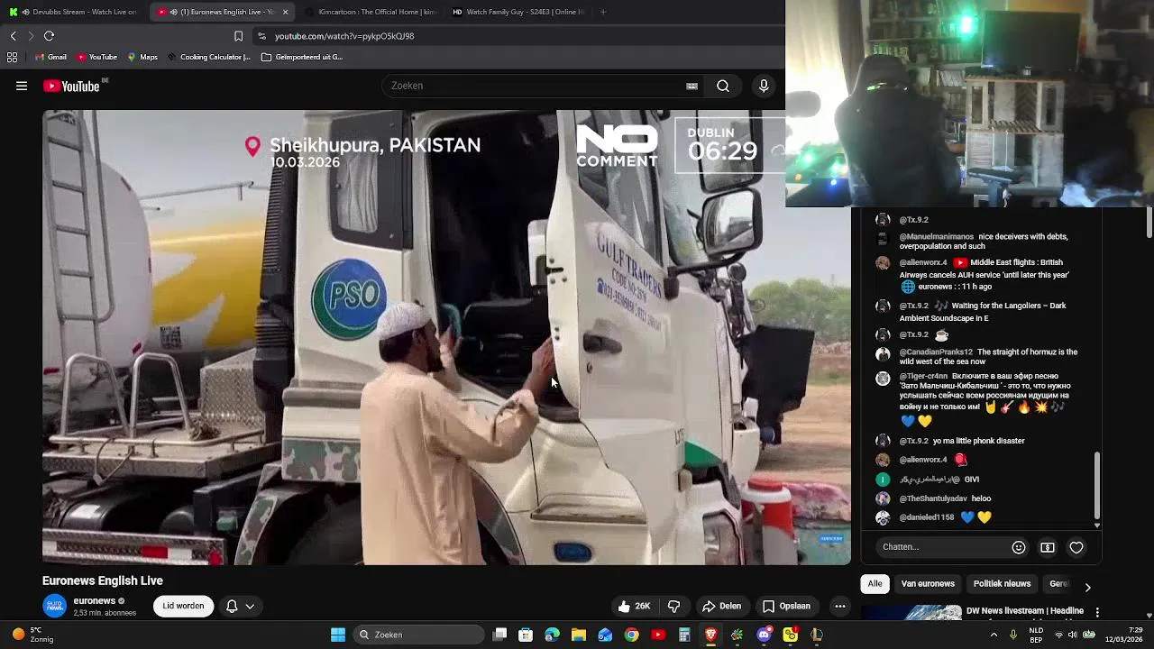Open File Explorer from taskbar

click(579, 635)
